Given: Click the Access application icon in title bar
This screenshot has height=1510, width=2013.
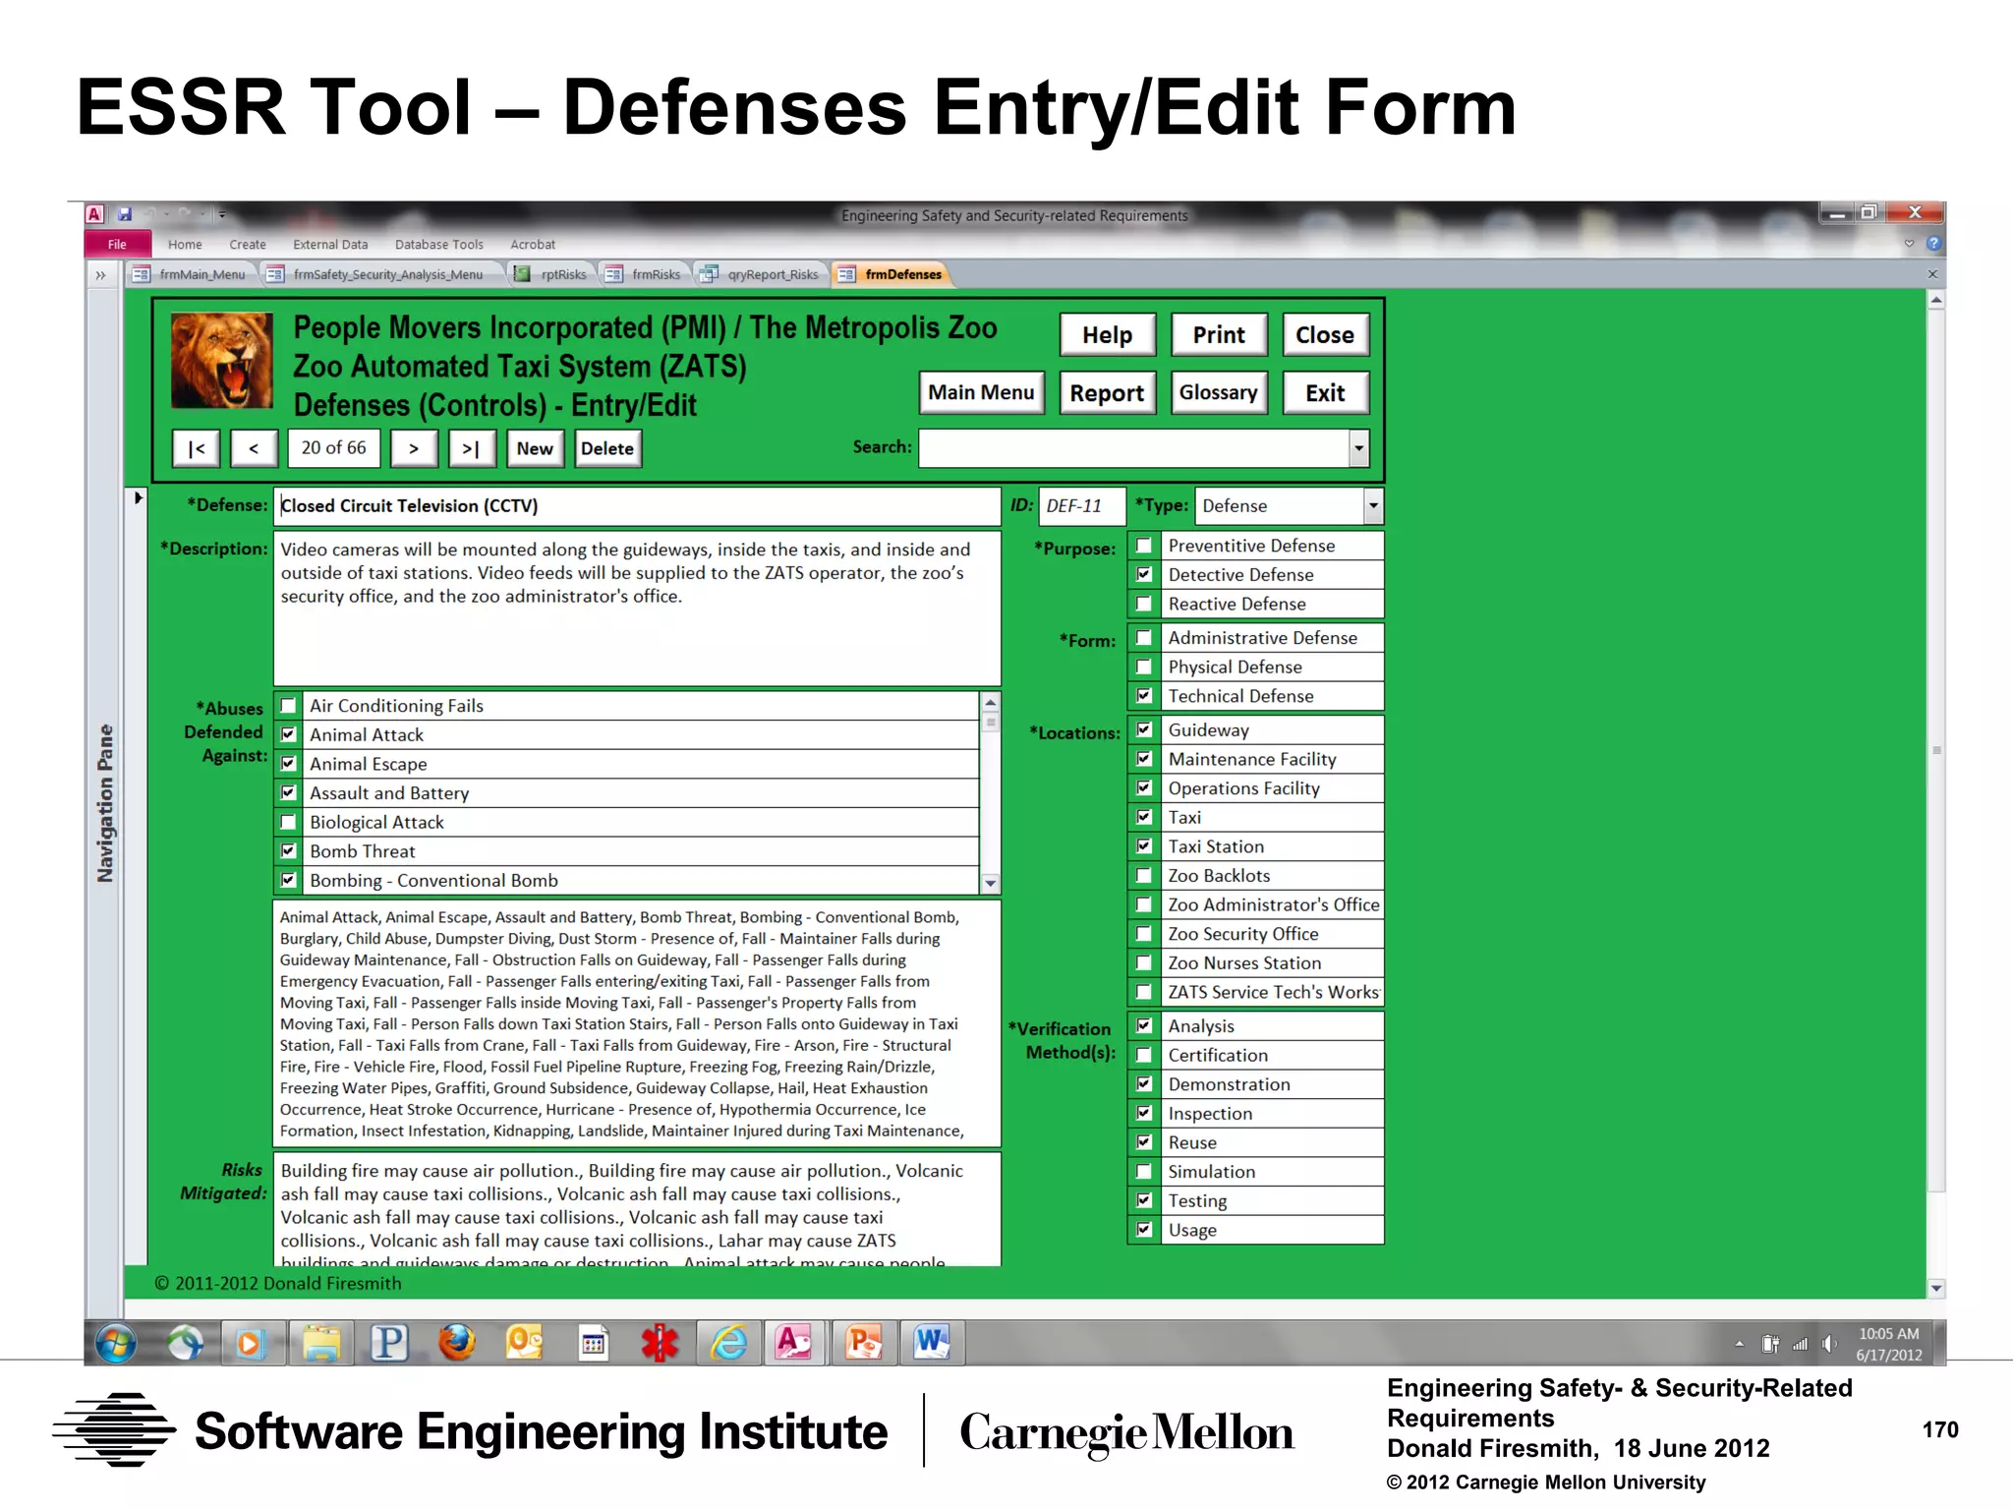Looking at the screenshot, I should pos(95,213).
